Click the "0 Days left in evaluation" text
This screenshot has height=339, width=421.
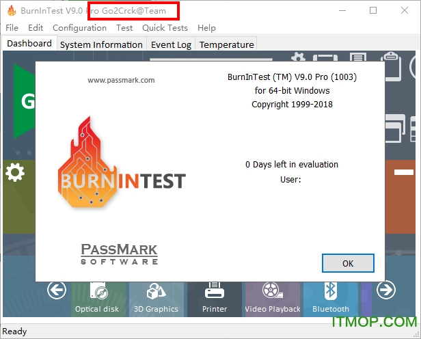click(x=292, y=164)
